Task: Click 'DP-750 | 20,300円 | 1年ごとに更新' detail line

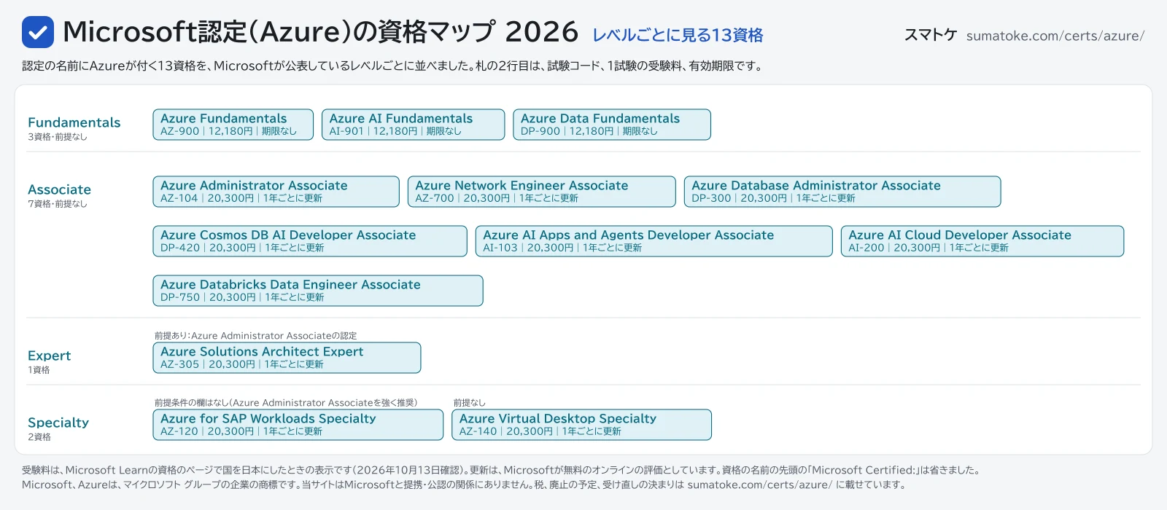Action: (x=242, y=297)
